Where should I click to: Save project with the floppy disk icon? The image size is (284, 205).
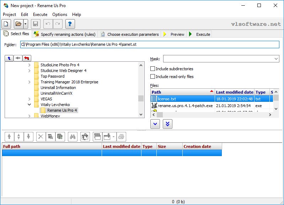click(36, 24)
